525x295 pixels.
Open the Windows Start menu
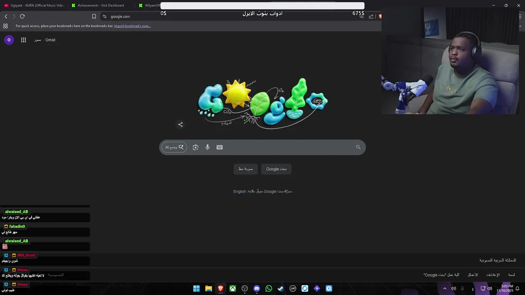[196, 288]
